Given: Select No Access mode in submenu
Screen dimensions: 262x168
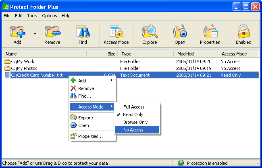Looking at the screenshot, I should [x=137, y=130].
